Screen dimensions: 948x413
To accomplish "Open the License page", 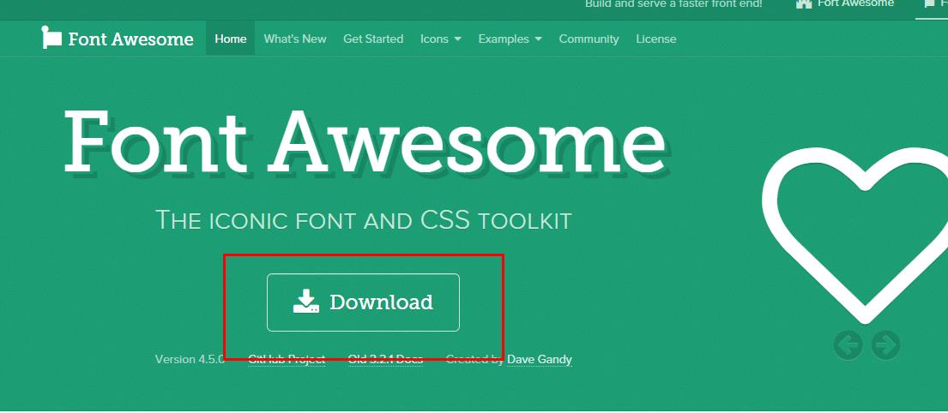I will tap(656, 39).
